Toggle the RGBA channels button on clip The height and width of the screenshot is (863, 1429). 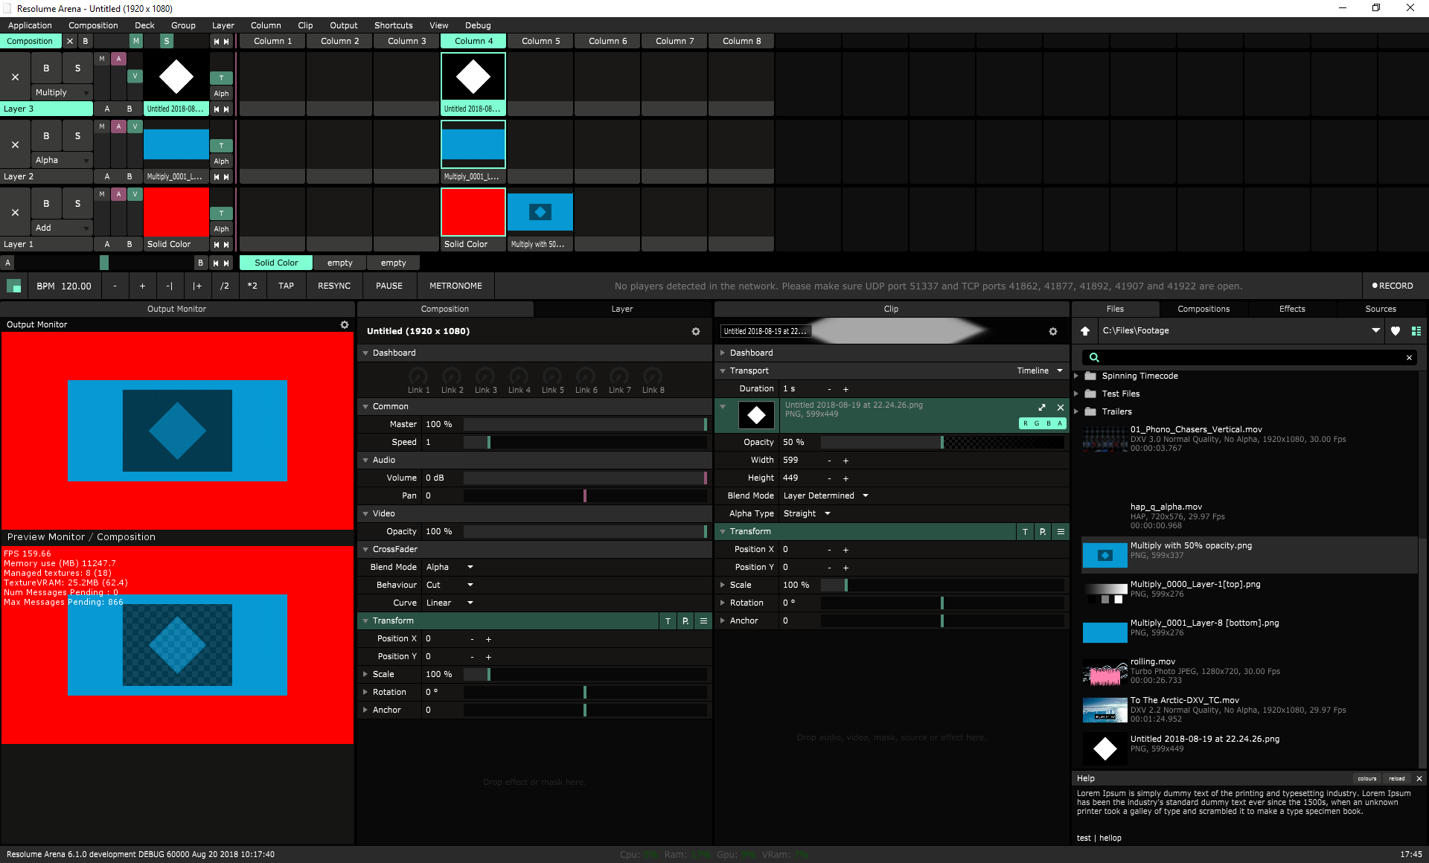[1042, 423]
